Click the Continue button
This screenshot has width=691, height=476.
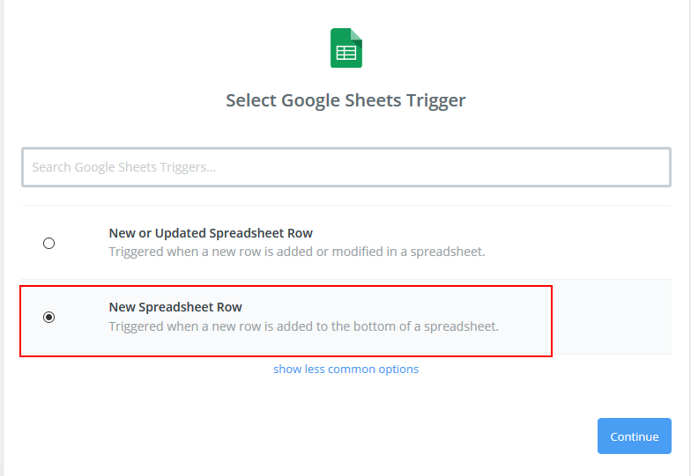click(x=635, y=436)
